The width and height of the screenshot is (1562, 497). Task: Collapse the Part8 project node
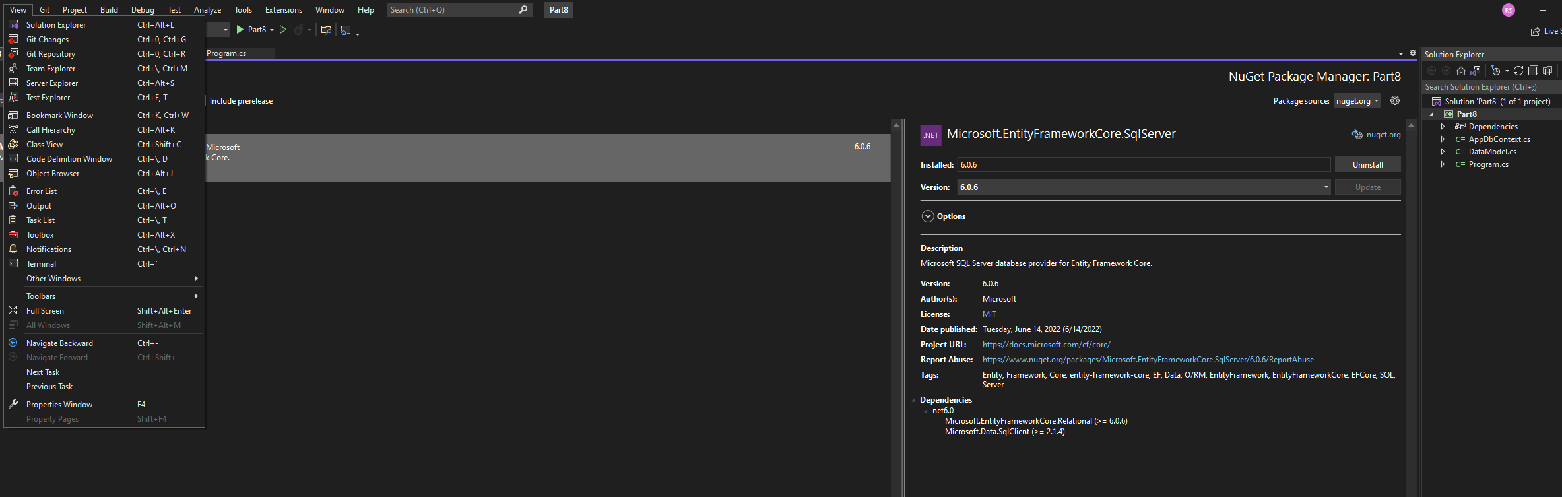1431,114
